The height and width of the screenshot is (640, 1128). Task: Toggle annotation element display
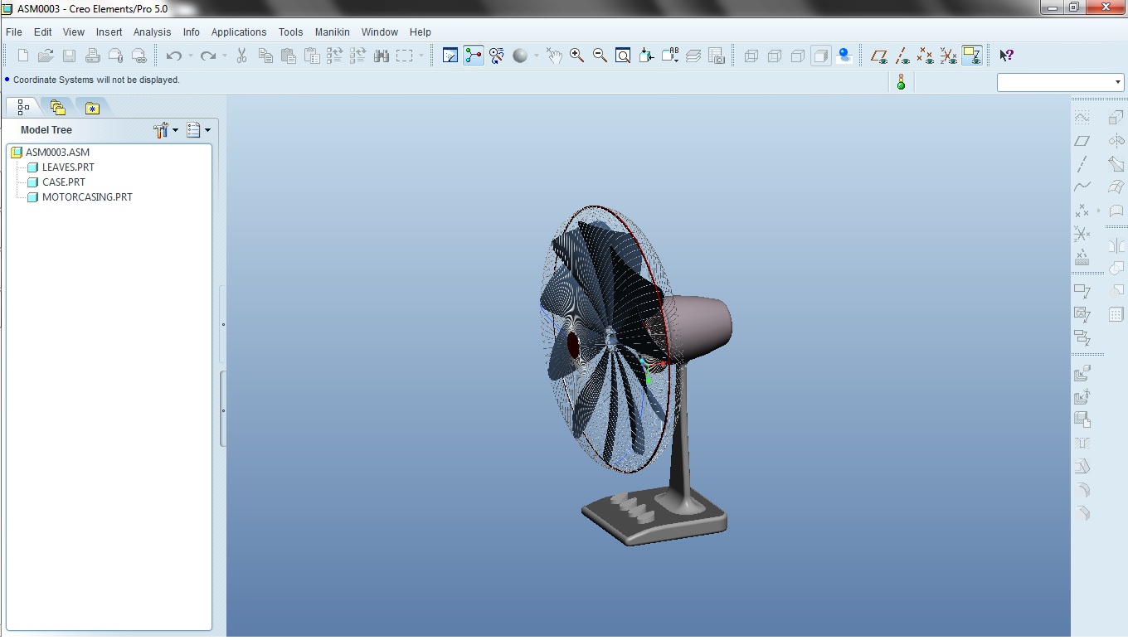click(x=972, y=56)
